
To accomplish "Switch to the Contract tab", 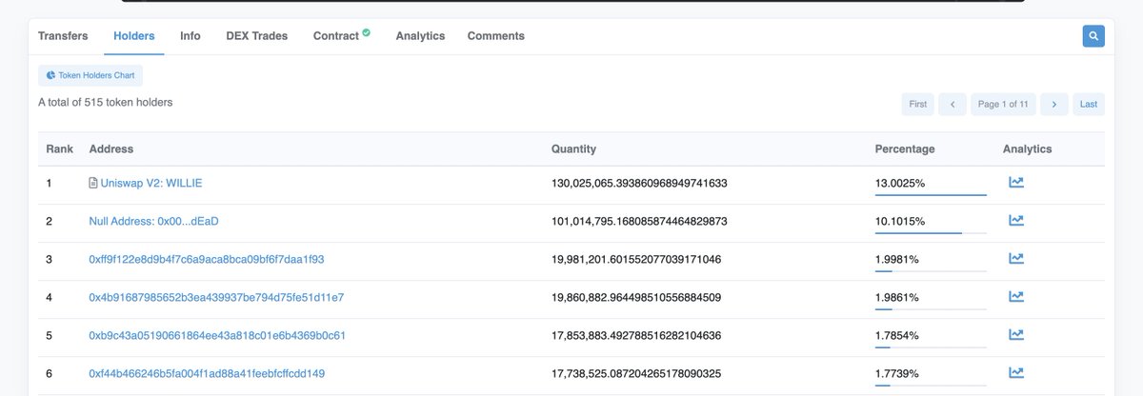I will point(336,36).
